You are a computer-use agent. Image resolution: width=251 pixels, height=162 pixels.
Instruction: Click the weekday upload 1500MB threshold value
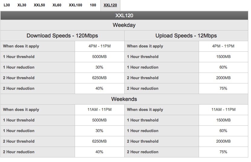(223, 57)
